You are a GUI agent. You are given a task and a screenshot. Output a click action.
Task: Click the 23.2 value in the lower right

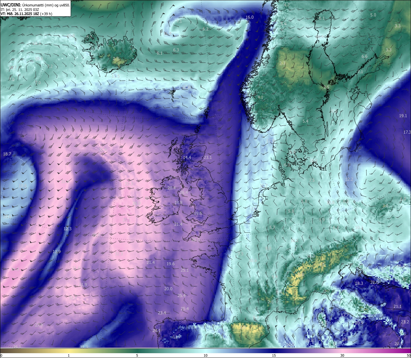pos(405,322)
